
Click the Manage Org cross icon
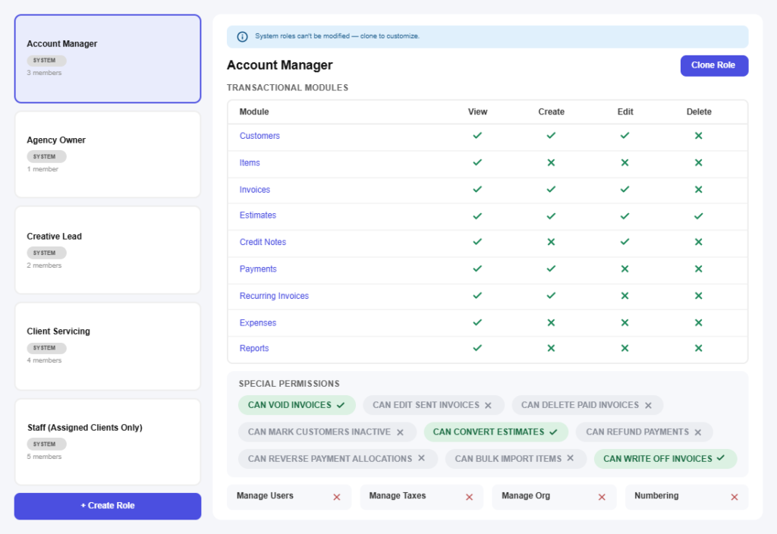click(x=602, y=497)
